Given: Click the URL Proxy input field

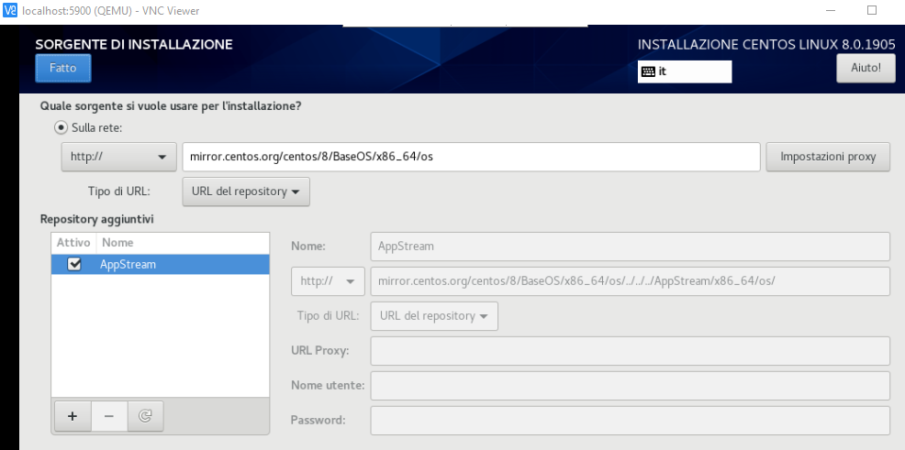Looking at the screenshot, I should [x=631, y=351].
